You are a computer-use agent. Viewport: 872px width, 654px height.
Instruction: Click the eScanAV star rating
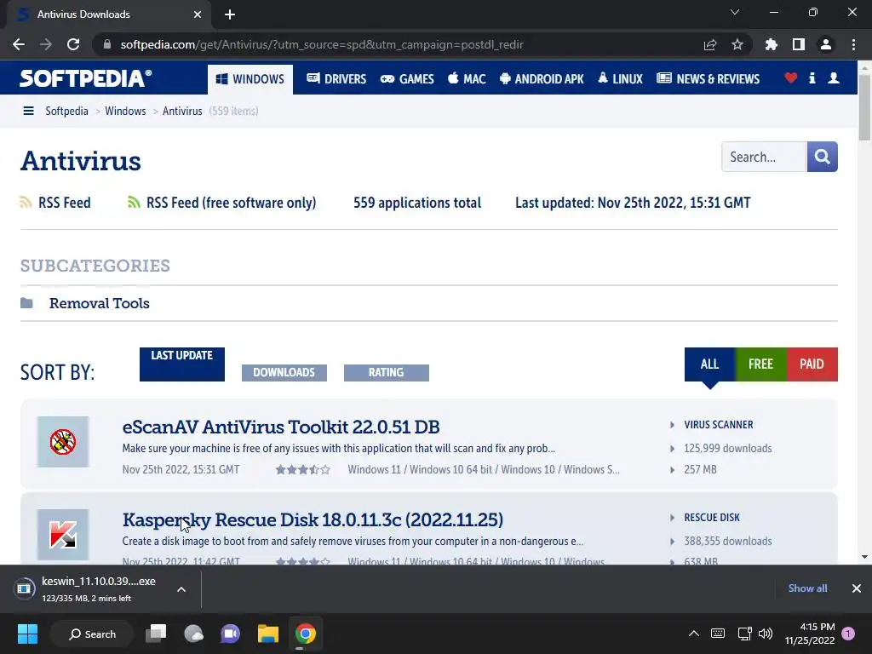(303, 470)
